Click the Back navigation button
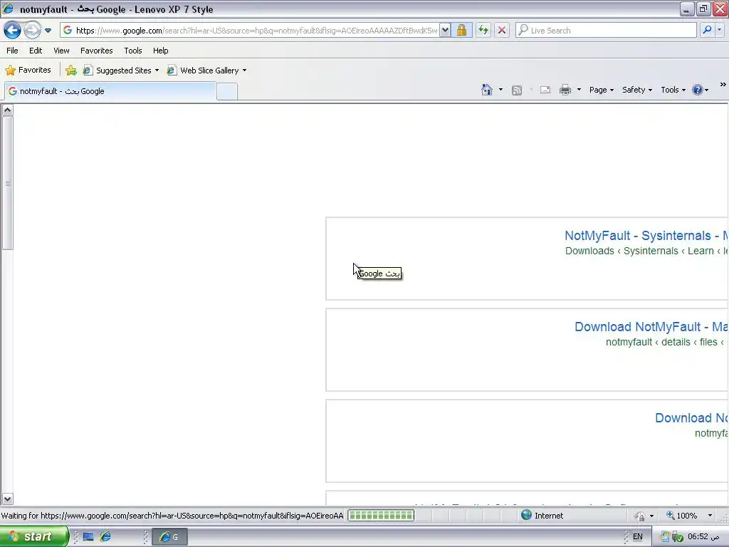Viewport: 729px width, 547px height. tap(12, 31)
